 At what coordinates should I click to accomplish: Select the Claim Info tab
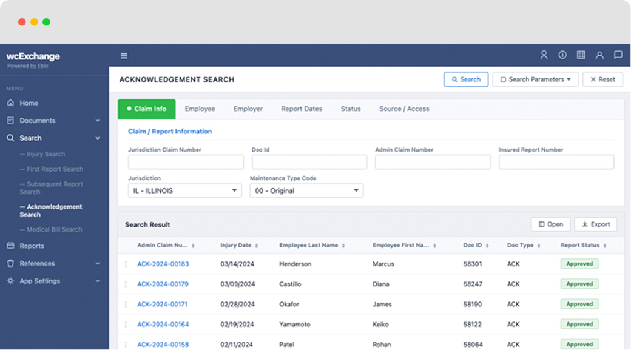coord(146,109)
